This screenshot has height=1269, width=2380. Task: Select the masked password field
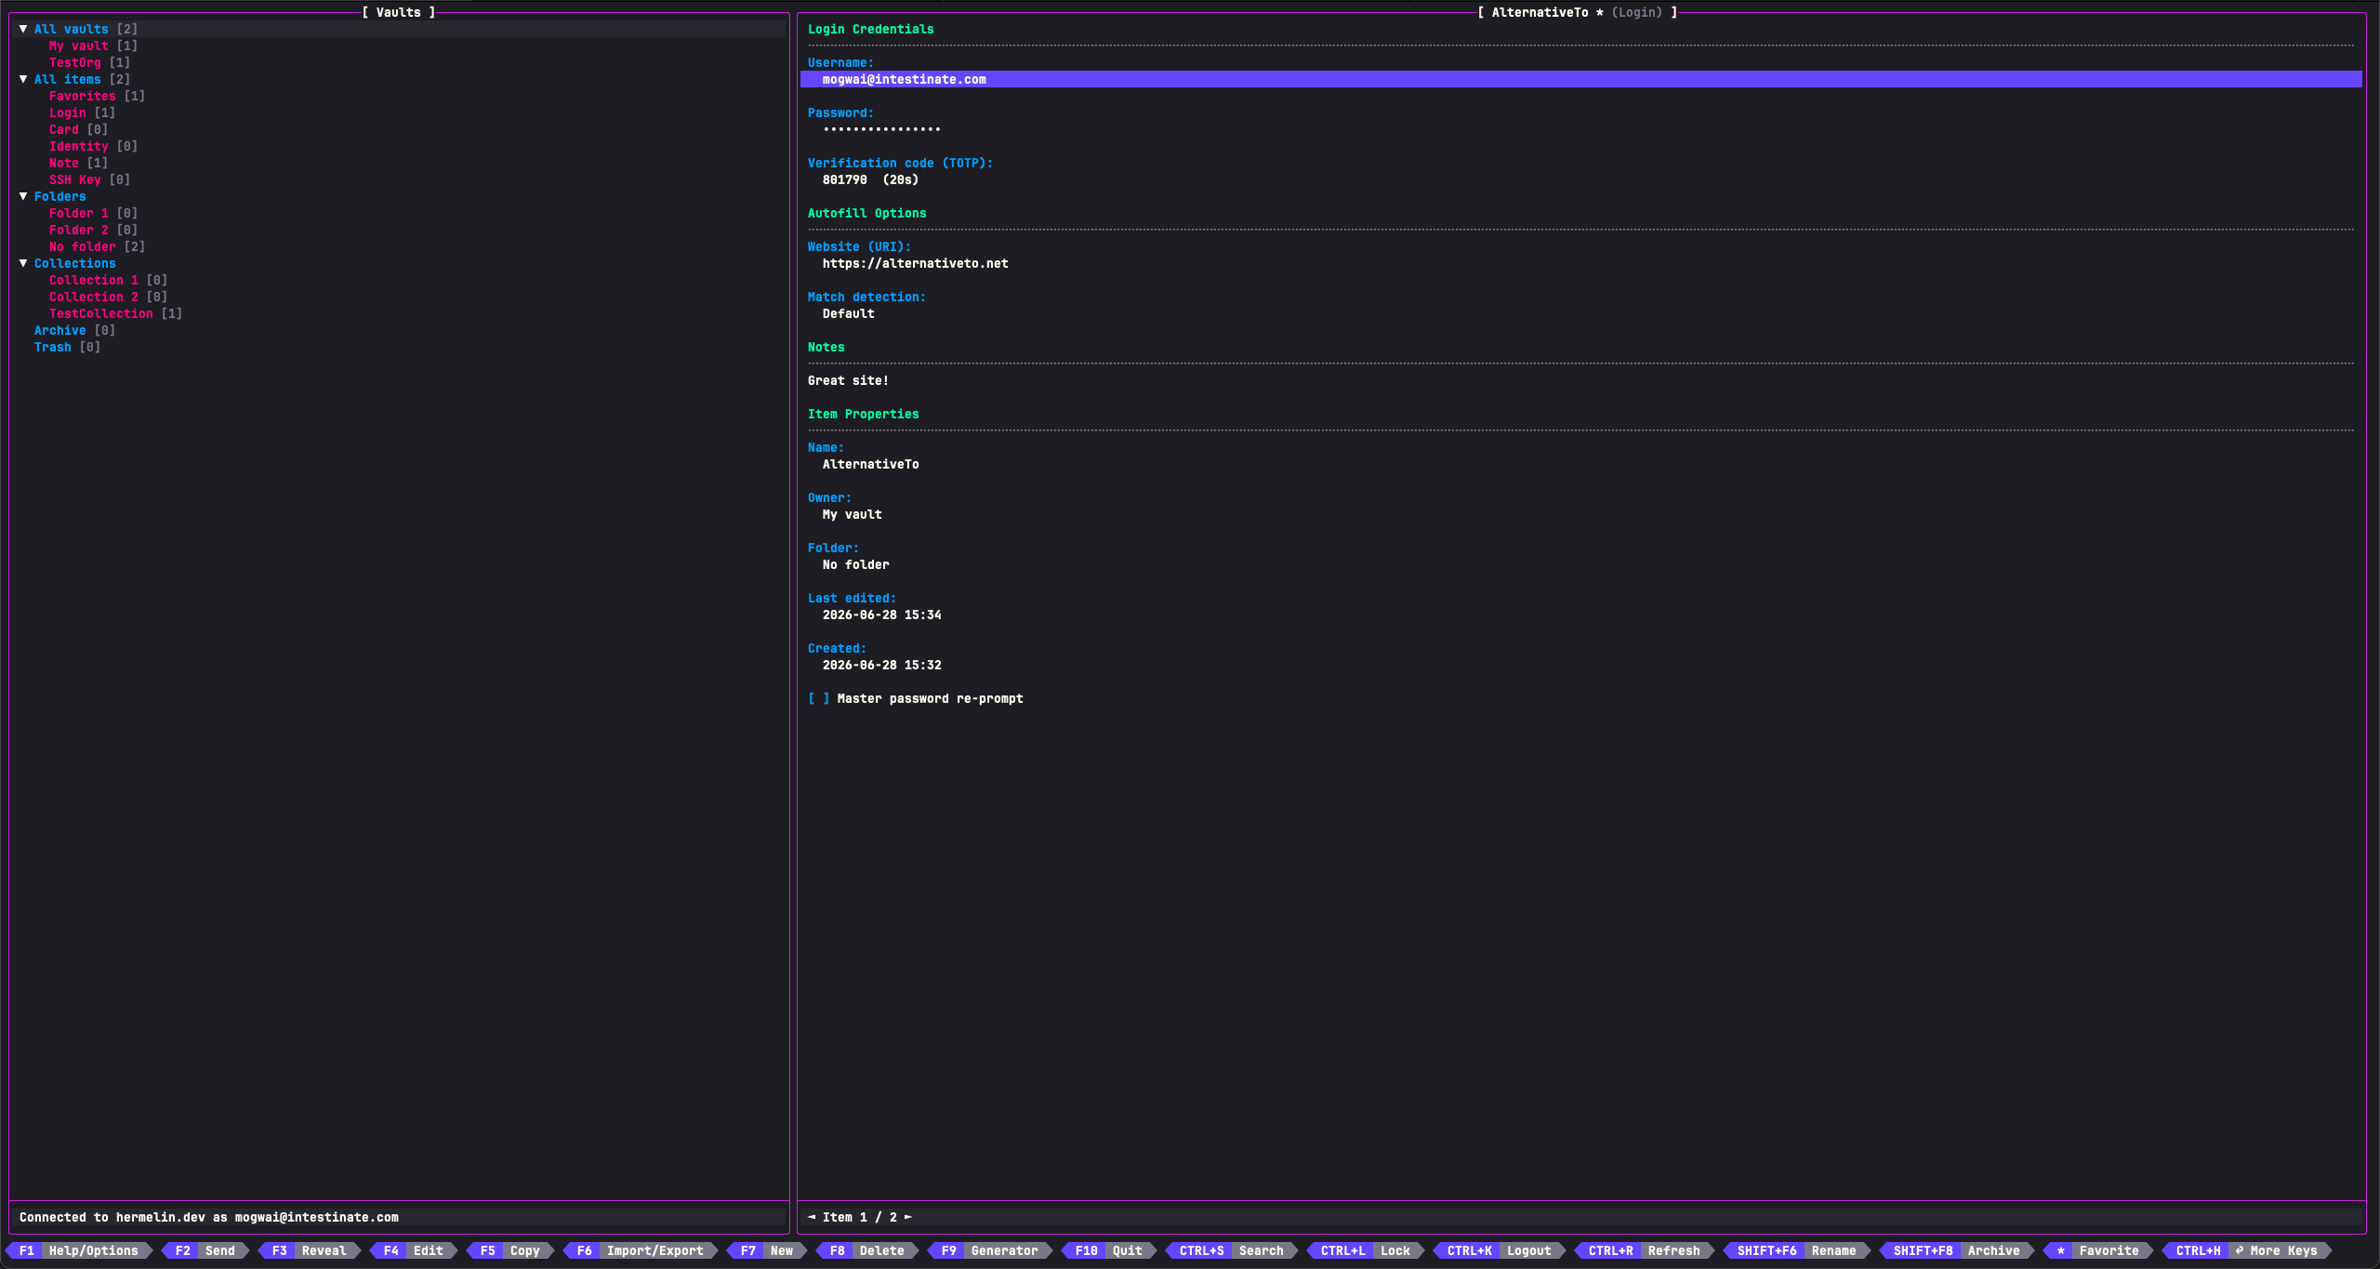click(x=881, y=129)
